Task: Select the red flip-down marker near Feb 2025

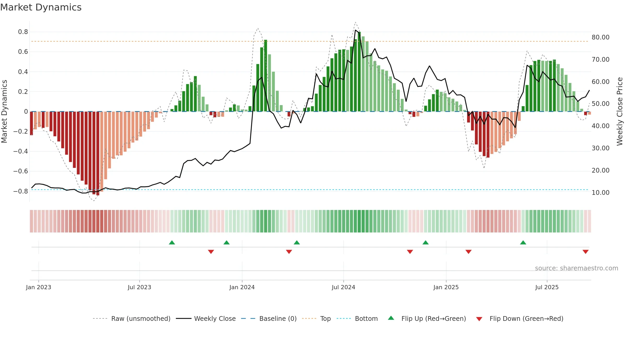Action: pyautogui.click(x=468, y=252)
